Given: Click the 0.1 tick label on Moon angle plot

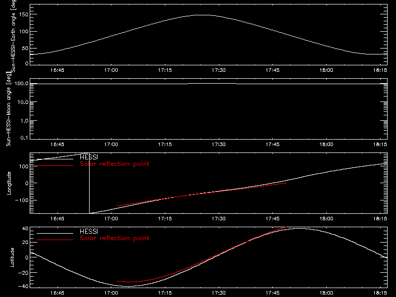Looking at the screenshot, I should click(x=24, y=138).
